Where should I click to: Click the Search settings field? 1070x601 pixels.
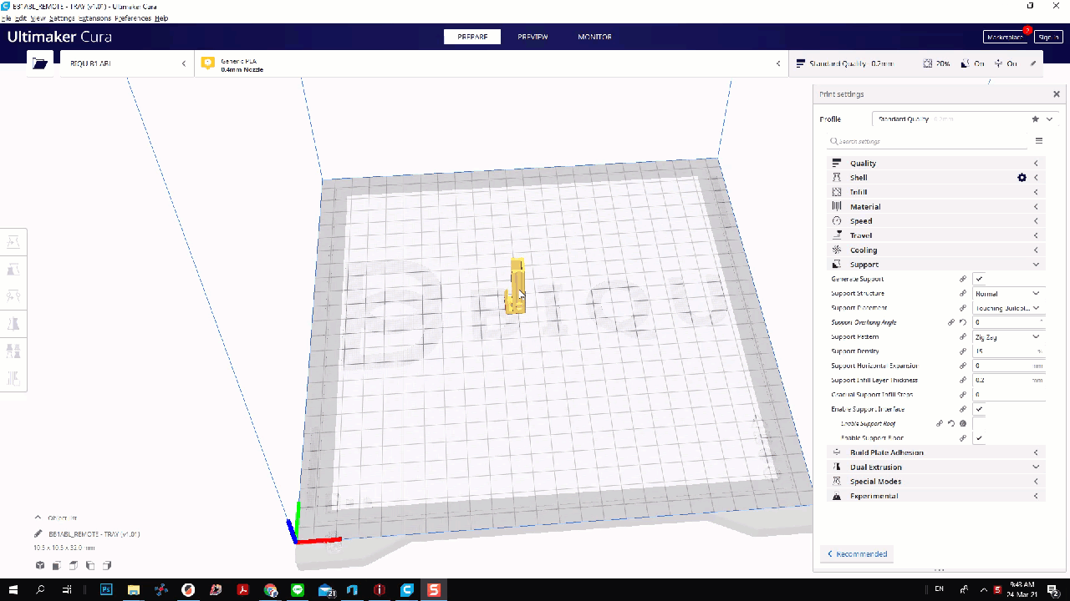click(928, 141)
